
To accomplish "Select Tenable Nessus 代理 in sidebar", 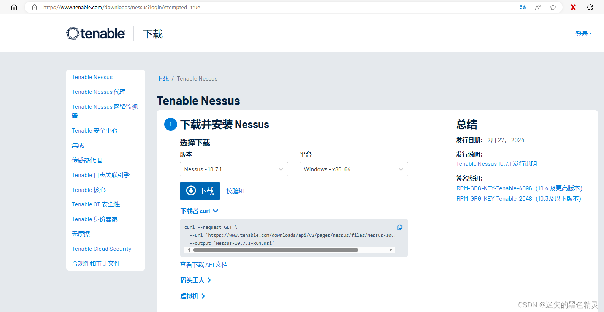I will pyautogui.click(x=99, y=92).
